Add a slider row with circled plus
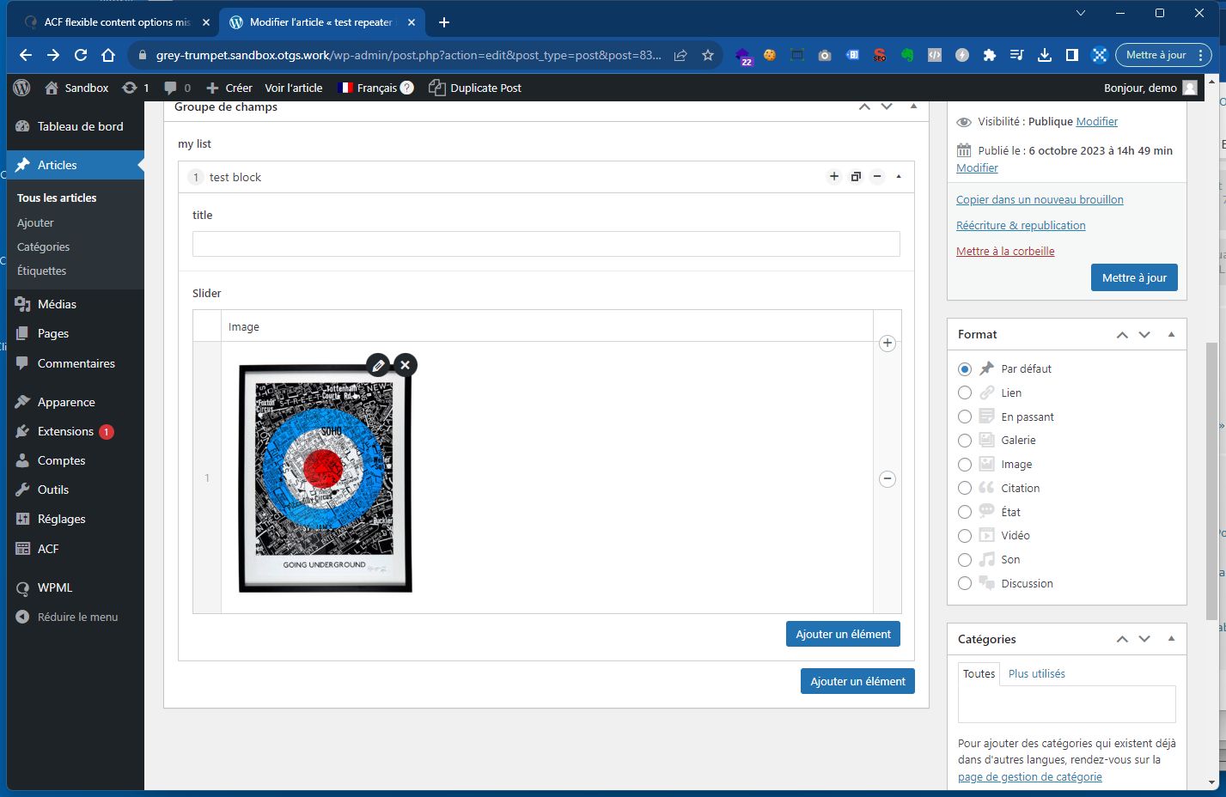Screen dimensions: 1226x797 [887, 344]
